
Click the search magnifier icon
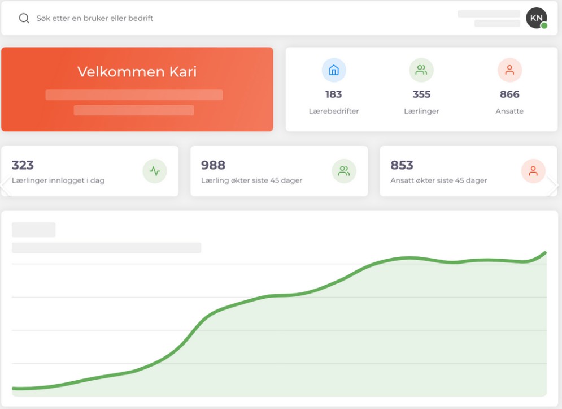23,18
